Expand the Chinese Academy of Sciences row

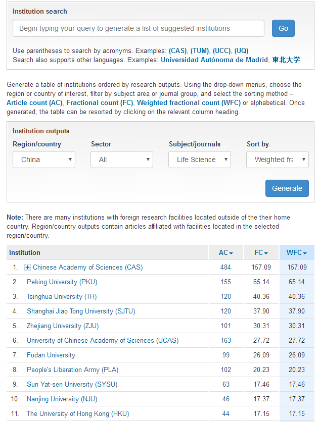28,268
